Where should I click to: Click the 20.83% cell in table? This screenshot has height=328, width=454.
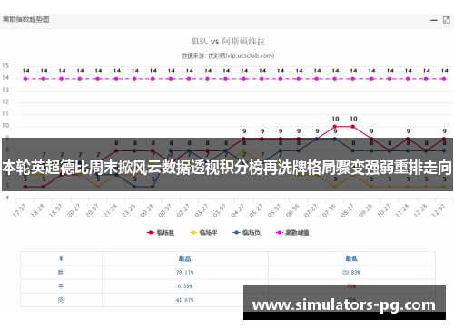[351, 273]
